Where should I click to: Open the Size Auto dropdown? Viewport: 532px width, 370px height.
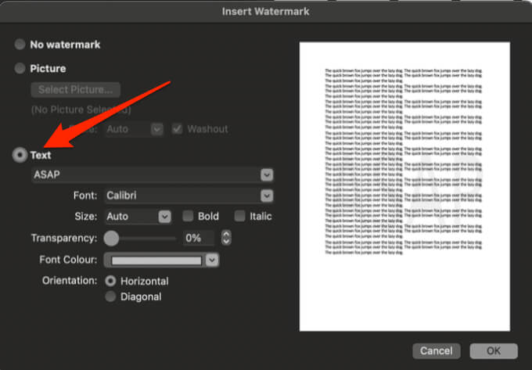coord(164,217)
